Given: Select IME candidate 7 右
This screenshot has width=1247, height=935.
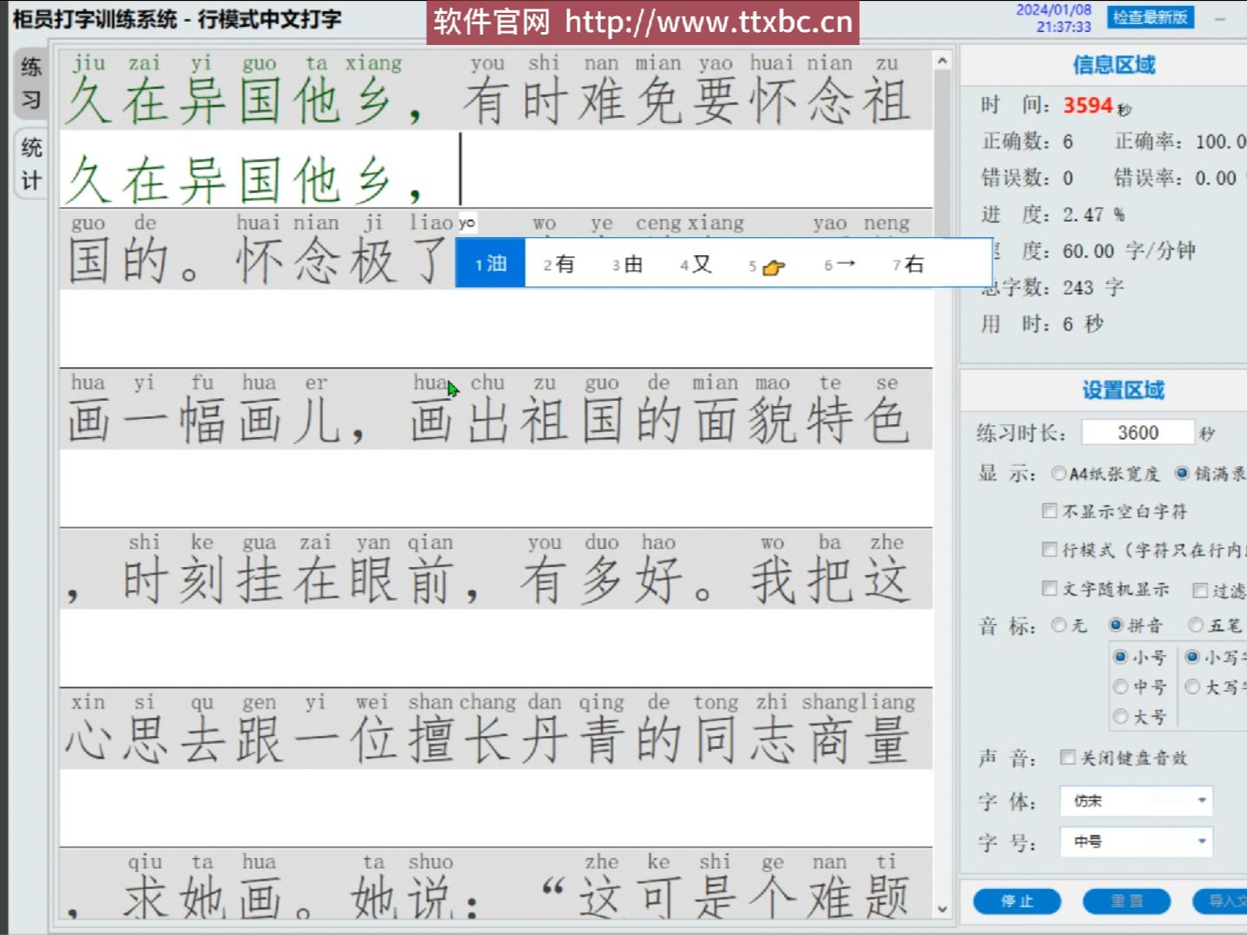Looking at the screenshot, I should tap(908, 264).
